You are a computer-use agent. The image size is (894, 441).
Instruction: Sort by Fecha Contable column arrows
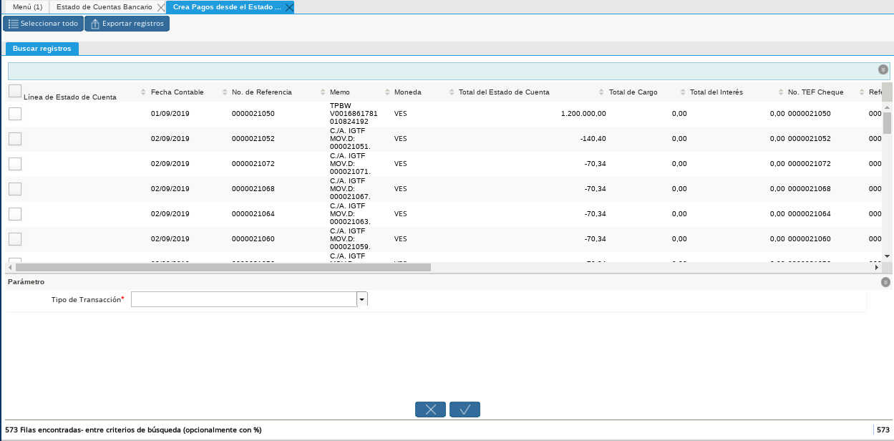(x=224, y=92)
